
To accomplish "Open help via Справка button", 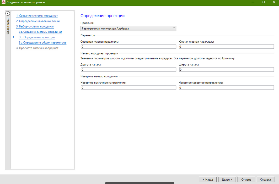I will (x=265, y=180).
